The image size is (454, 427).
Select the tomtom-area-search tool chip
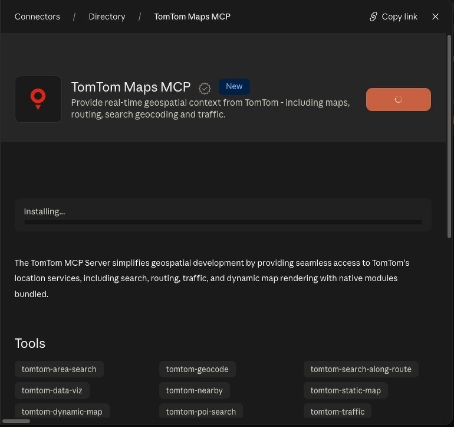(x=59, y=369)
